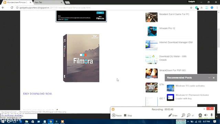Click the EASY DOWNLOAD NOW link
220x124 pixels.
37,94
